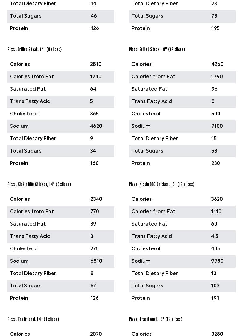
Task: Click Trans Fatty Acid label in Grilled Steak 18" table
Action: [x=152, y=101]
